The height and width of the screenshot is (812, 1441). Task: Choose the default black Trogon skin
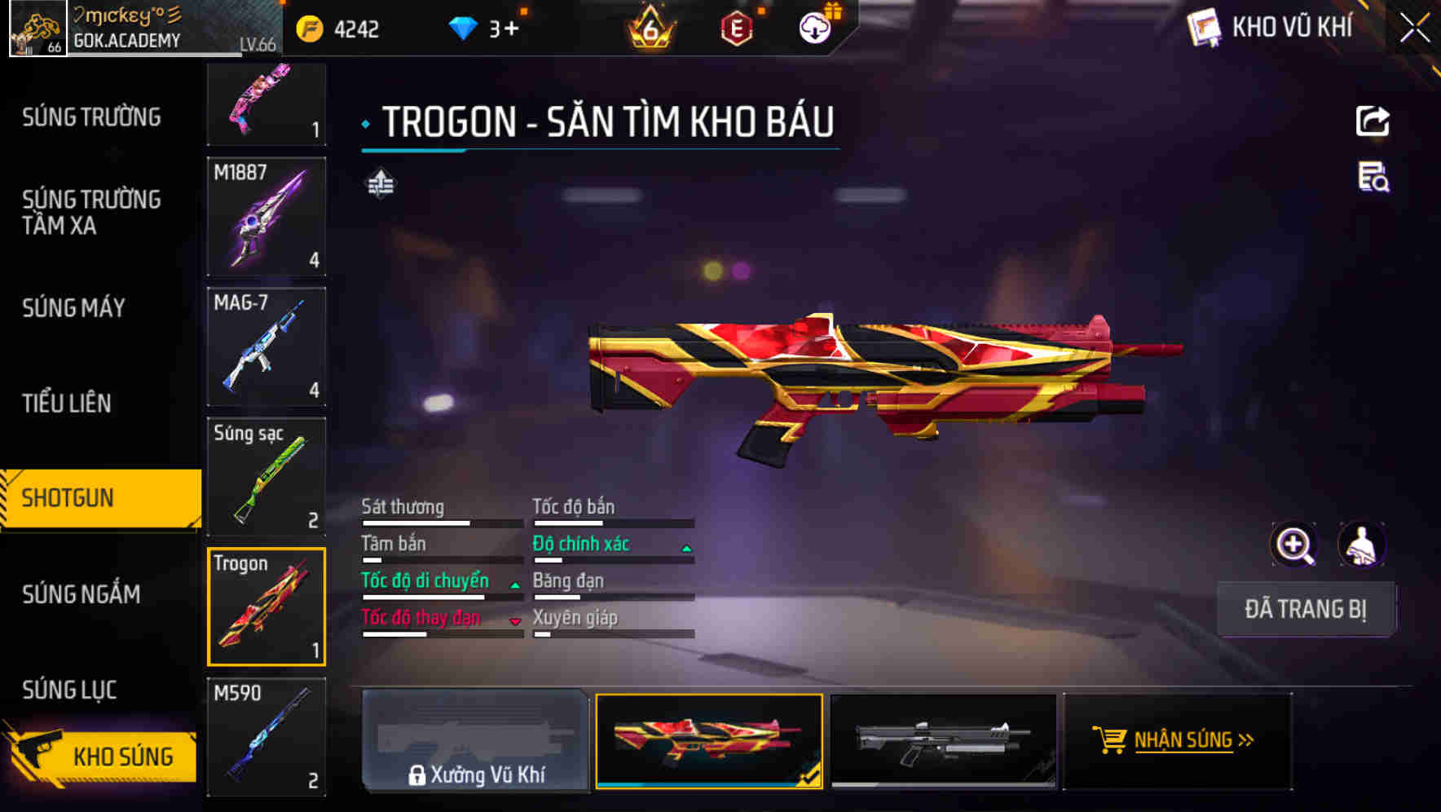click(942, 740)
